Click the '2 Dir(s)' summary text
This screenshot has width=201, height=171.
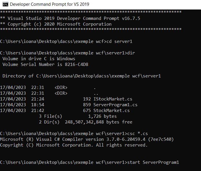point(49,122)
